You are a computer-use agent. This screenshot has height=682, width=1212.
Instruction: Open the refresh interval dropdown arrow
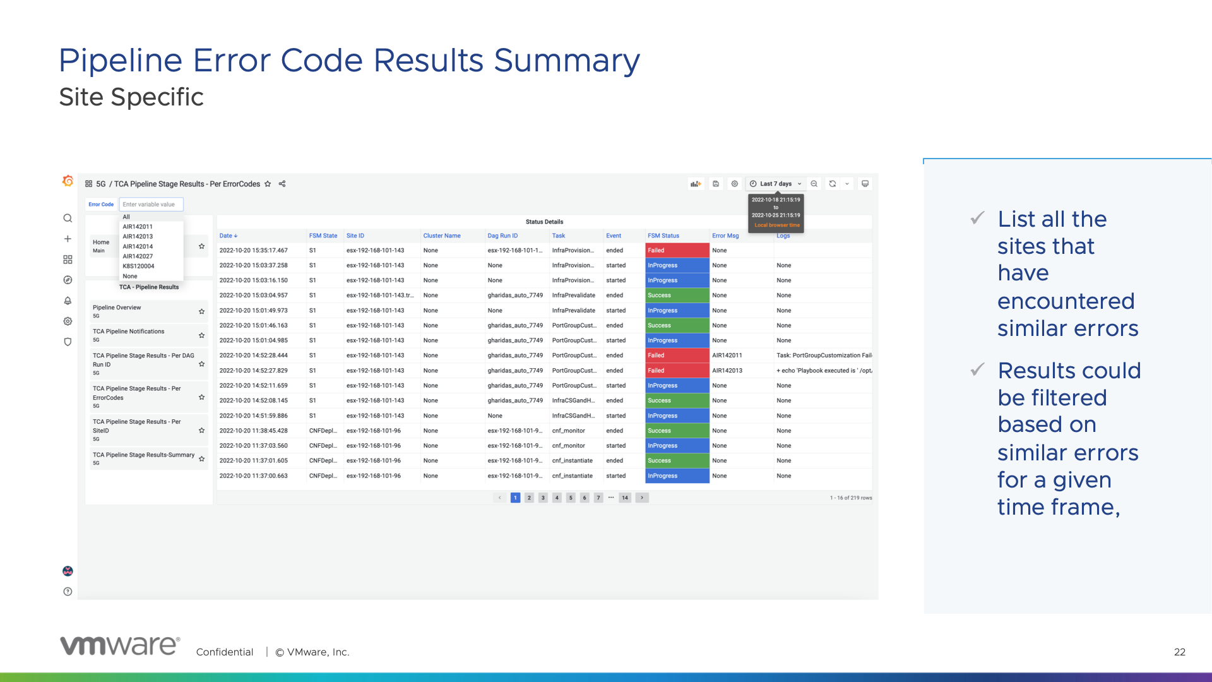(847, 184)
